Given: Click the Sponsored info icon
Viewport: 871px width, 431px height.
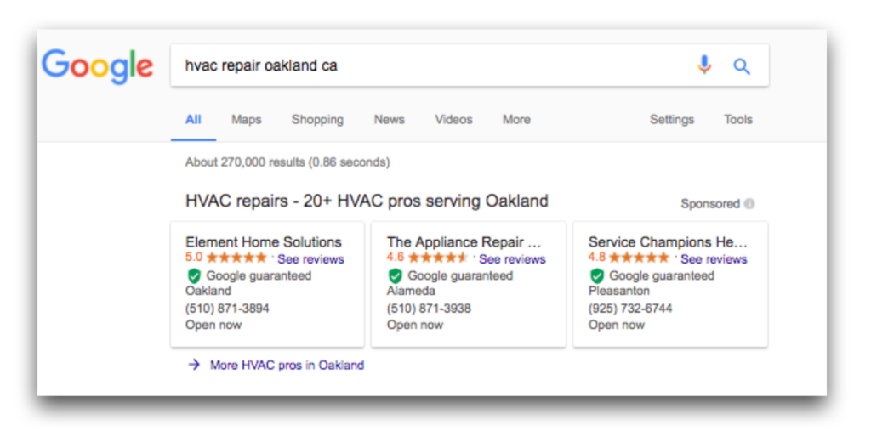Looking at the screenshot, I should 749,204.
